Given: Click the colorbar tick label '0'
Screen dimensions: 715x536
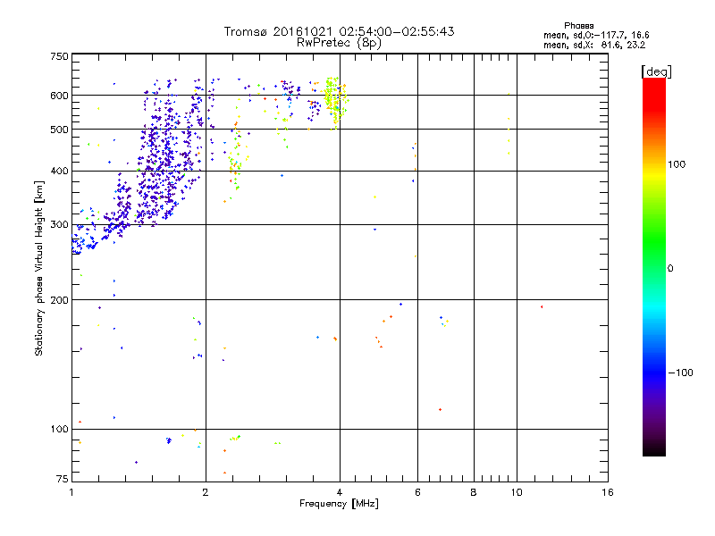Looking at the screenshot, I should pyautogui.click(x=670, y=269).
